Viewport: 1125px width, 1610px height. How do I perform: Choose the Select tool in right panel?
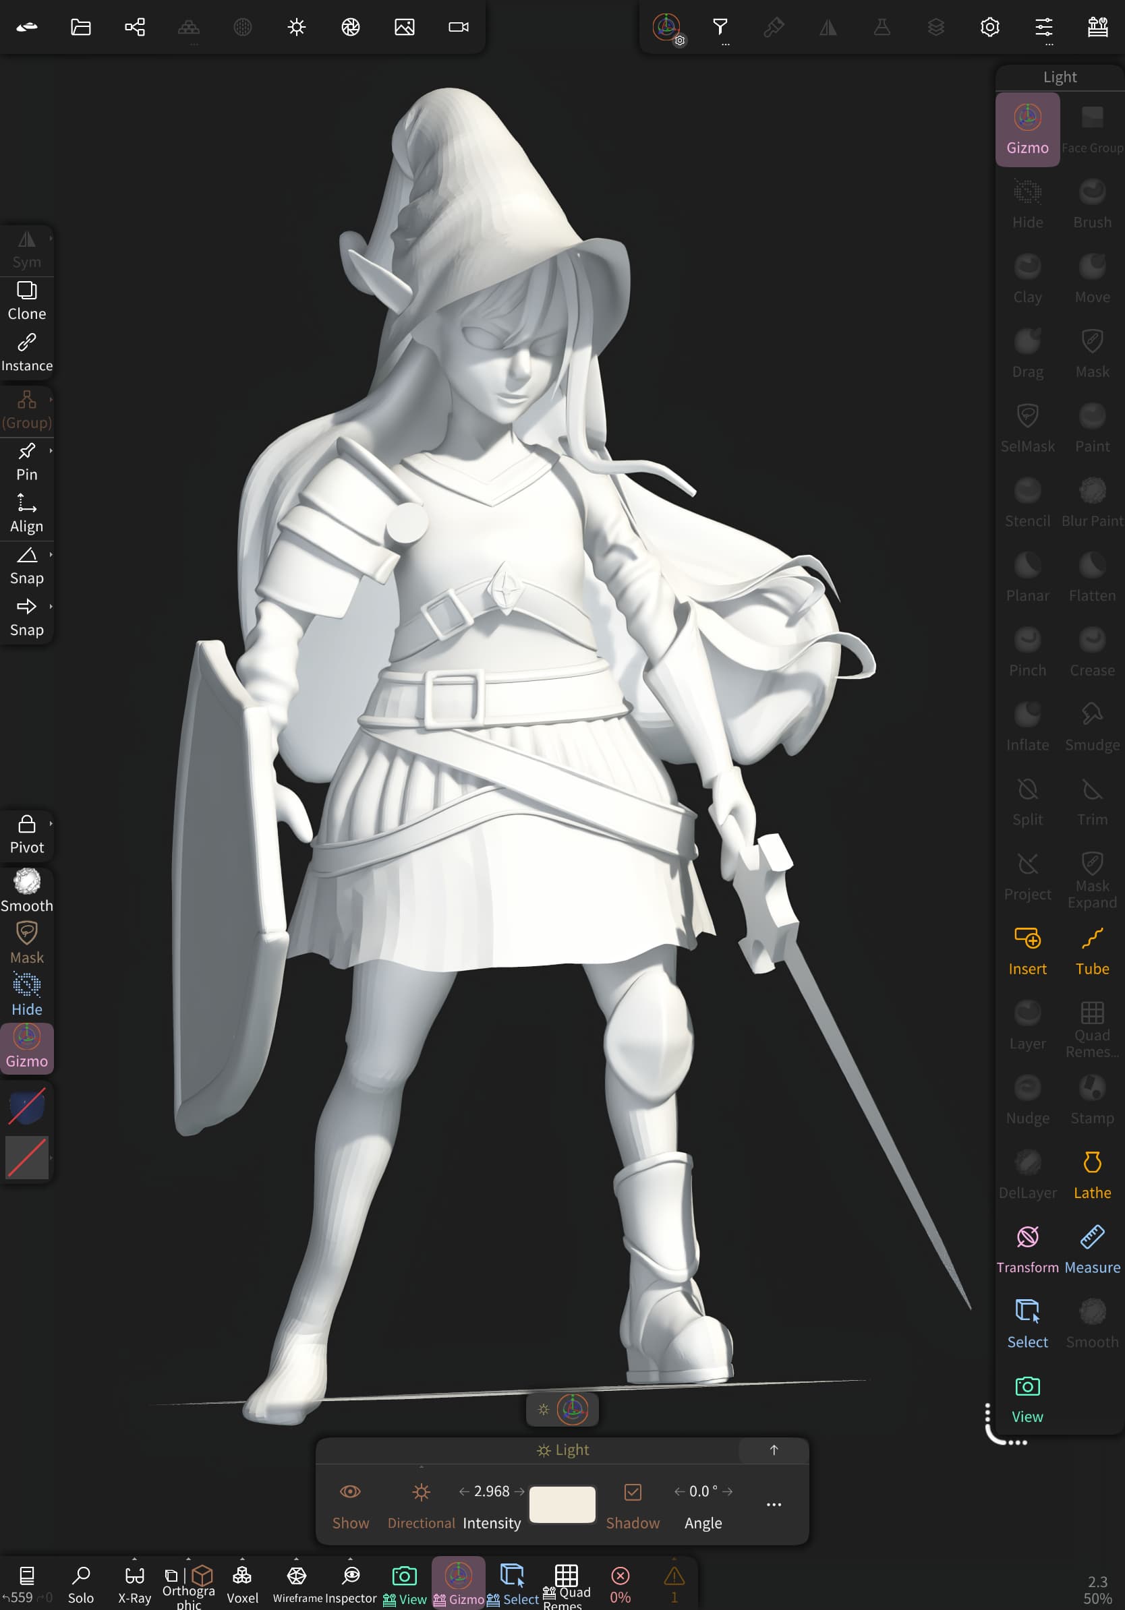tap(1027, 1324)
